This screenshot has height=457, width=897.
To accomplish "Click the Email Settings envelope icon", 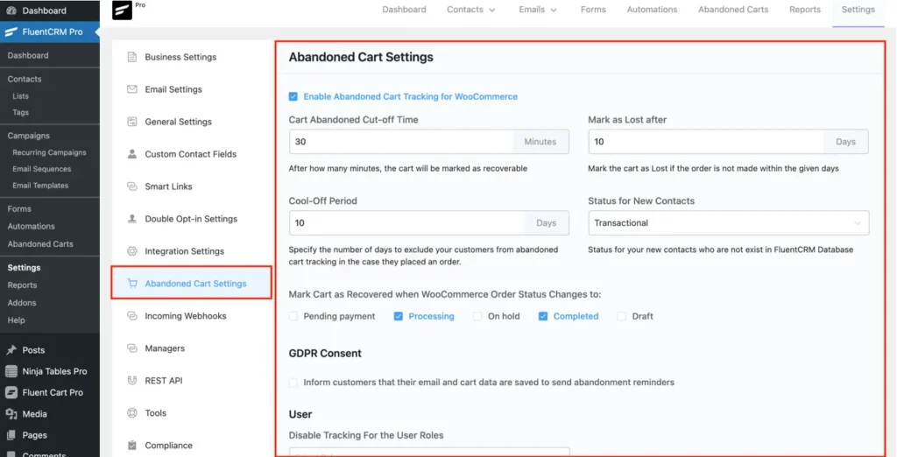I will point(132,89).
